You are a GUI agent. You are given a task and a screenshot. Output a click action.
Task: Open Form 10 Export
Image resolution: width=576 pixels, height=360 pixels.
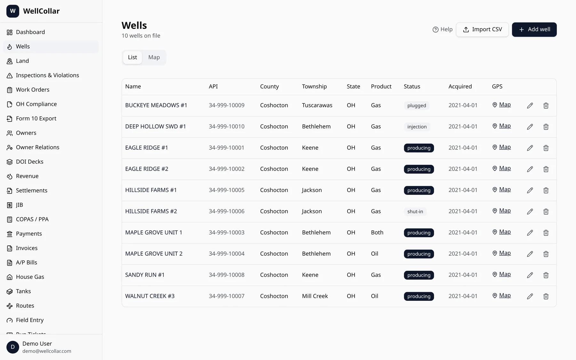(x=51, y=119)
